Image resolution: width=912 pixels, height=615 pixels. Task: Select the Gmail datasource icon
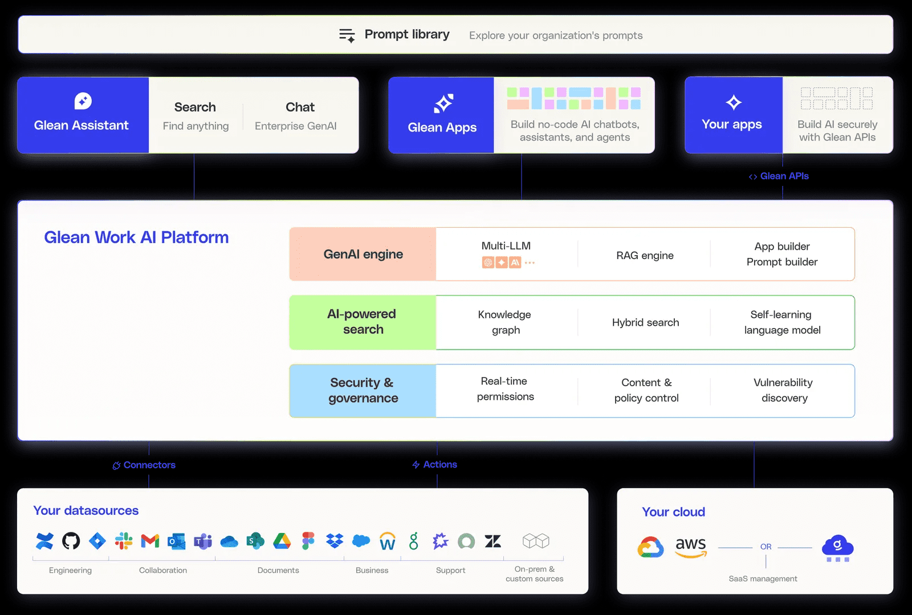coord(150,541)
